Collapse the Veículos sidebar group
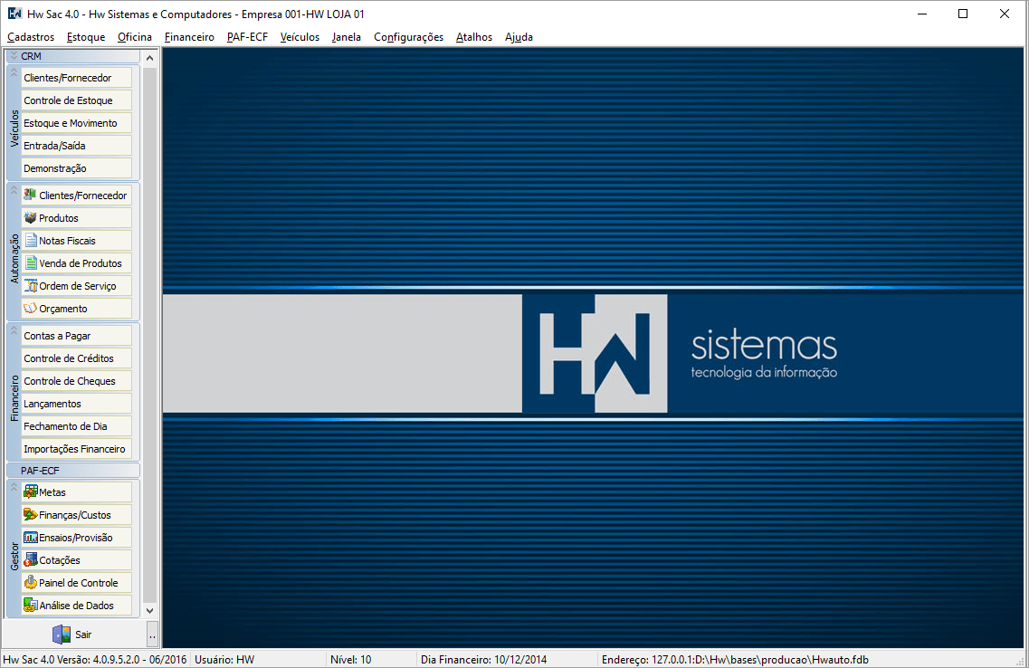 [14, 72]
